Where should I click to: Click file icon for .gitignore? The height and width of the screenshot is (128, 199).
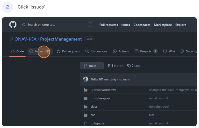point(86,123)
